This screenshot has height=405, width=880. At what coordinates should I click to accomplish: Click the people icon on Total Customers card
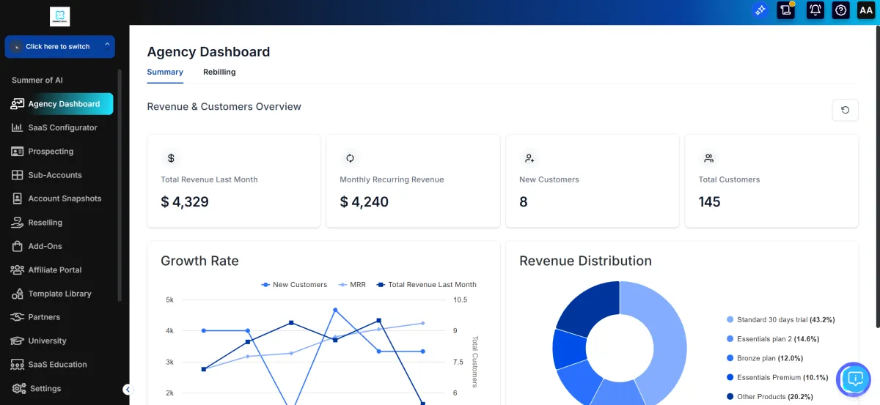coord(708,158)
